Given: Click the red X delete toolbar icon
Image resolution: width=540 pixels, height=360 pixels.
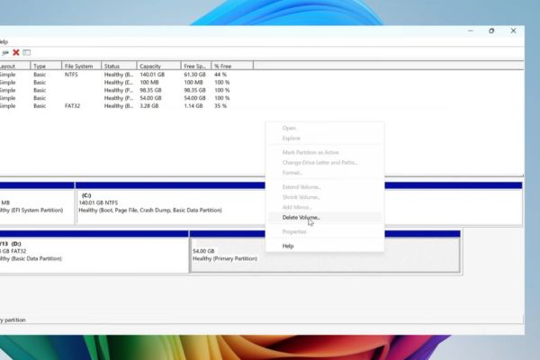Looking at the screenshot, I should (15, 52).
